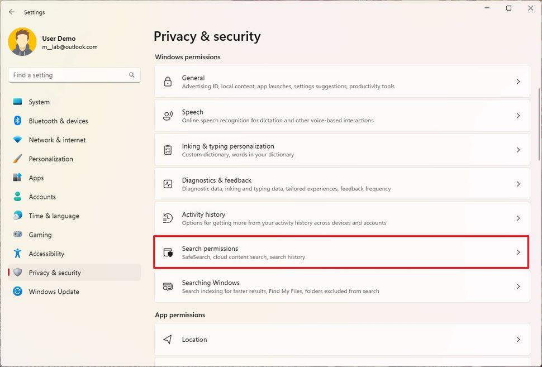
Task: Click the Searching Windows icon
Action: [168, 287]
